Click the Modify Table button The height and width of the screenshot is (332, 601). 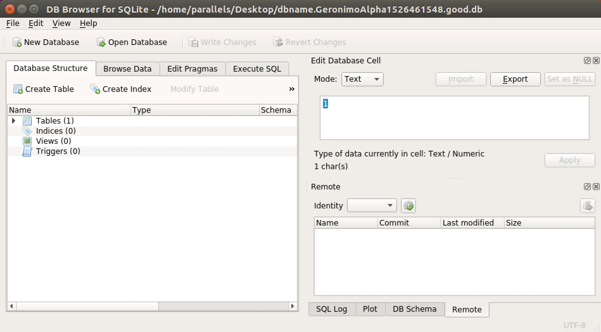coord(194,89)
